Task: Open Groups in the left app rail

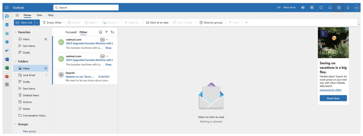Action: [7, 42]
